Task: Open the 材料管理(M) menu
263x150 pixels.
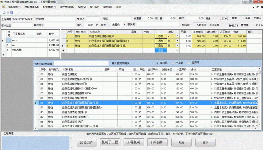Action: point(31,7)
